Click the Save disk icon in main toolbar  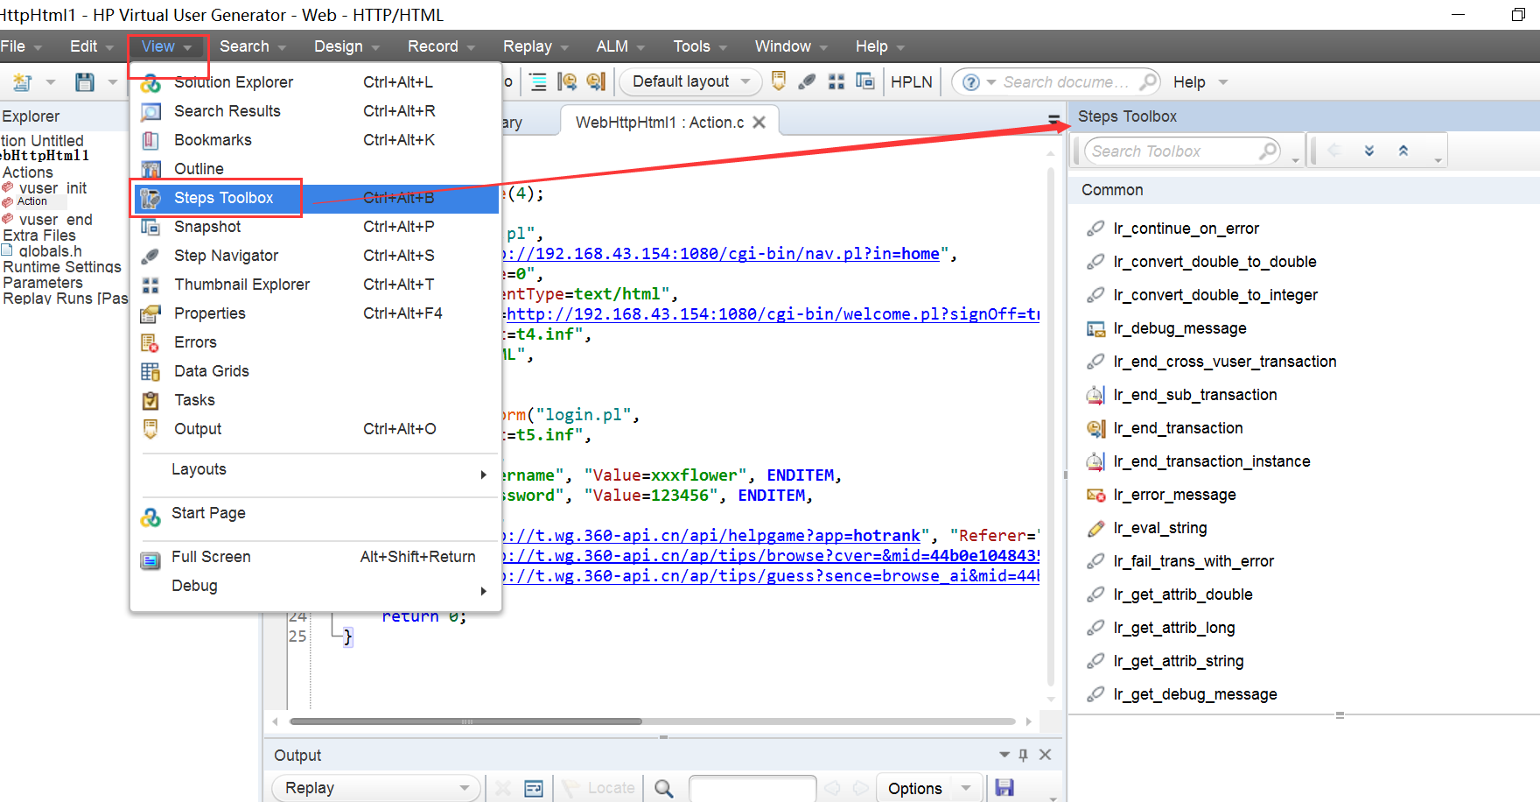click(x=85, y=82)
